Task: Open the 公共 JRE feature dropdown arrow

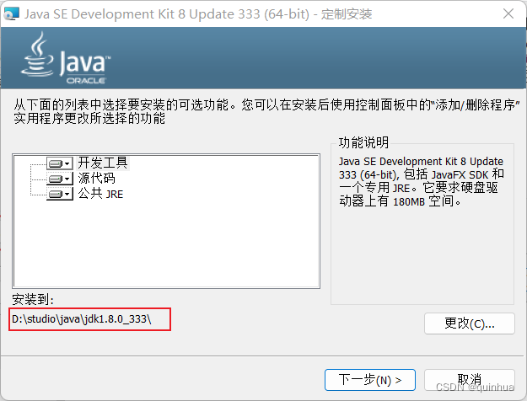Action: (x=67, y=194)
